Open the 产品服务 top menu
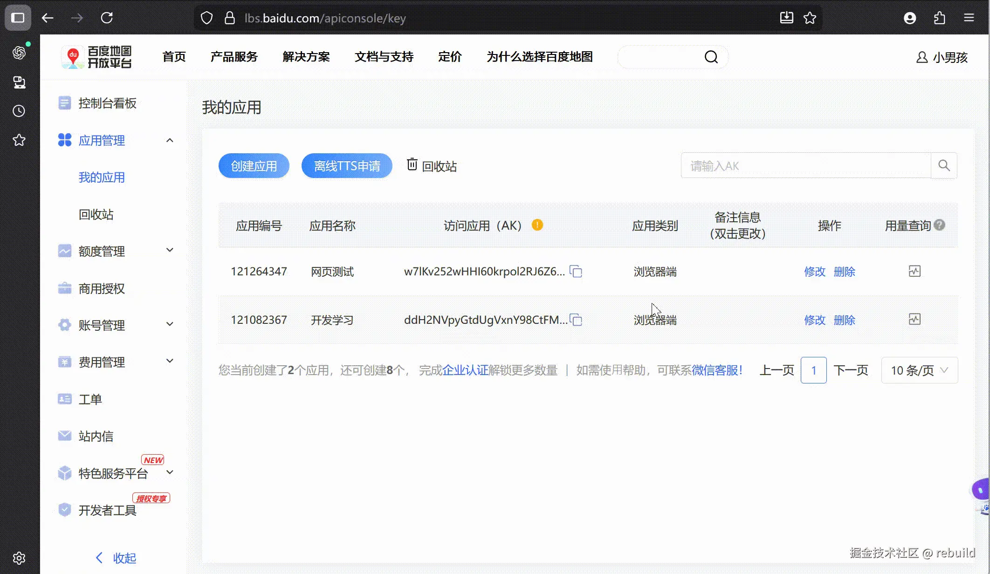990x574 pixels. coord(234,57)
